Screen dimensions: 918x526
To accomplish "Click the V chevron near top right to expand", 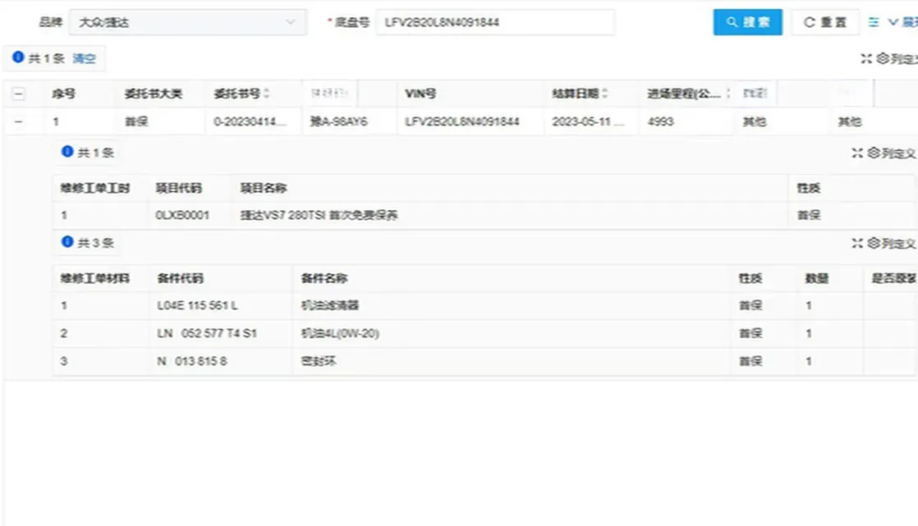I will coord(890,22).
